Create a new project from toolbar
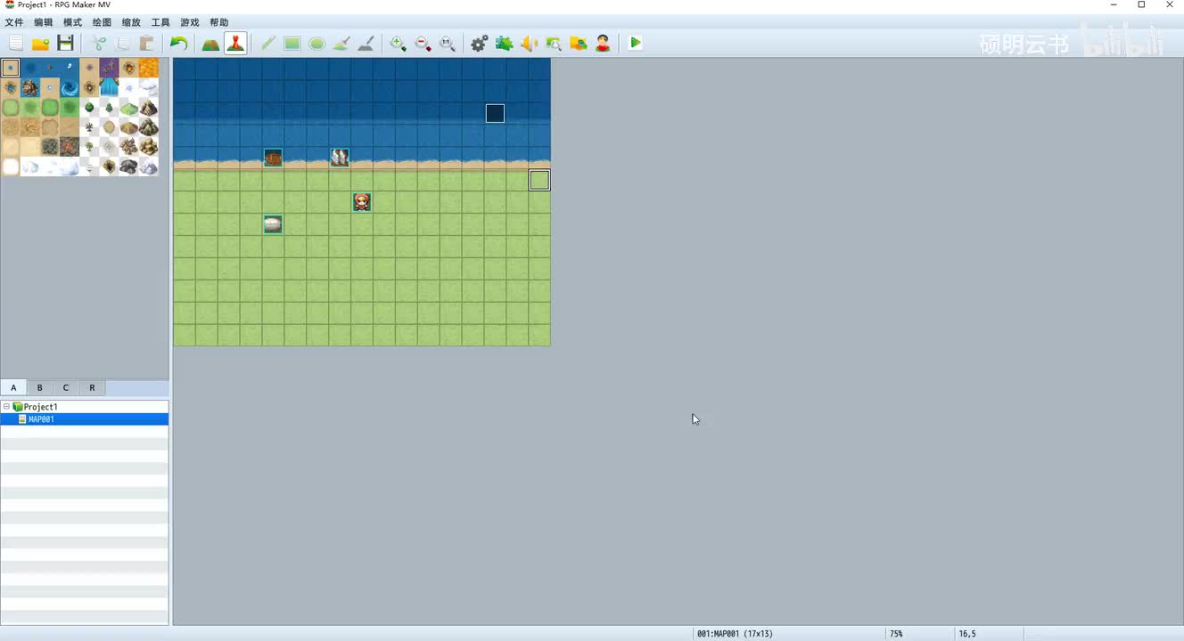 16,43
